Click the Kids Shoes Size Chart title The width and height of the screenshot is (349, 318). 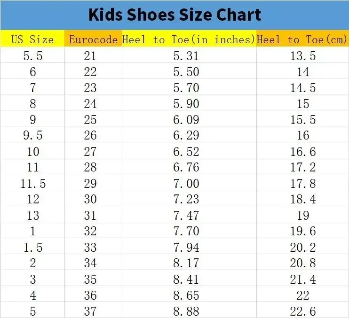click(174, 15)
